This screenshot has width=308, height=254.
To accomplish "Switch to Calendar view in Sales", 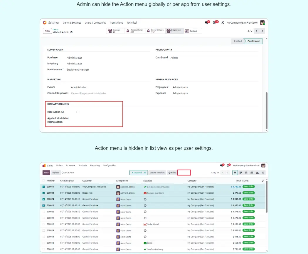I will click(246, 173).
